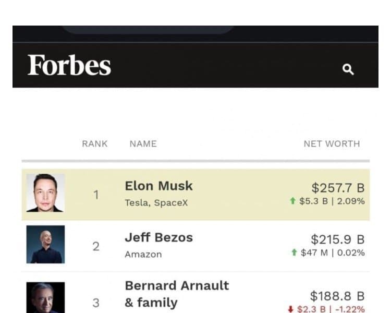The width and height of the screenshot is (391, 313).
Task: Open Elon Musk's profile photo thumbnail
Action: click(46, 193)
